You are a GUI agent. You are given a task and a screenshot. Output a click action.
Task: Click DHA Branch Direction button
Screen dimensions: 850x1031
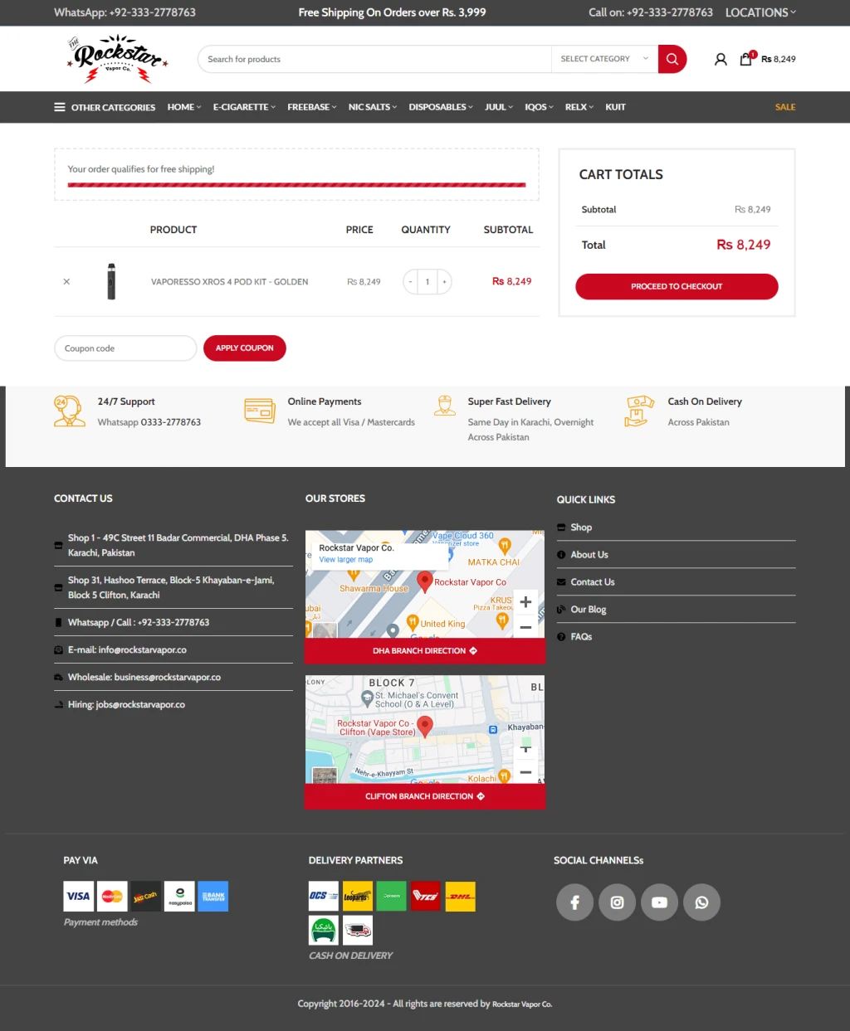425,651
